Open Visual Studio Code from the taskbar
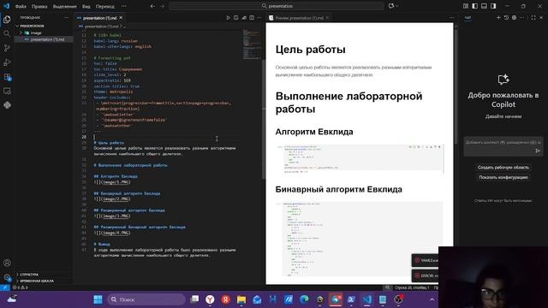Viewport: 548px width, 308px height. (x=367, y=299)
